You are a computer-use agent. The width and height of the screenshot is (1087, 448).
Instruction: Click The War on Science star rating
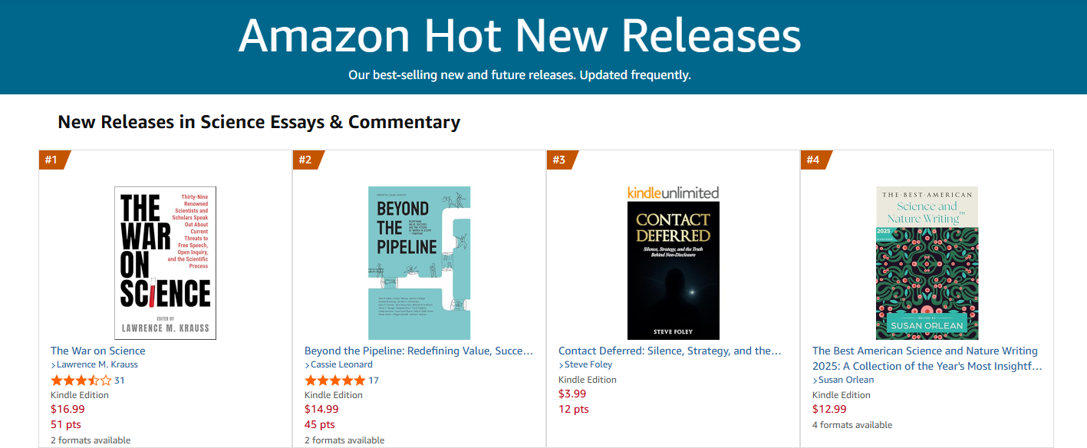coord(81,380)
